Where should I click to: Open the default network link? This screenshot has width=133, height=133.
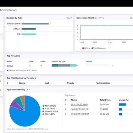[10, 66]
